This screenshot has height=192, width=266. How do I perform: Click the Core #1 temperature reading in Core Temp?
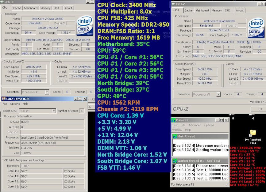click(x=41, y=176)
